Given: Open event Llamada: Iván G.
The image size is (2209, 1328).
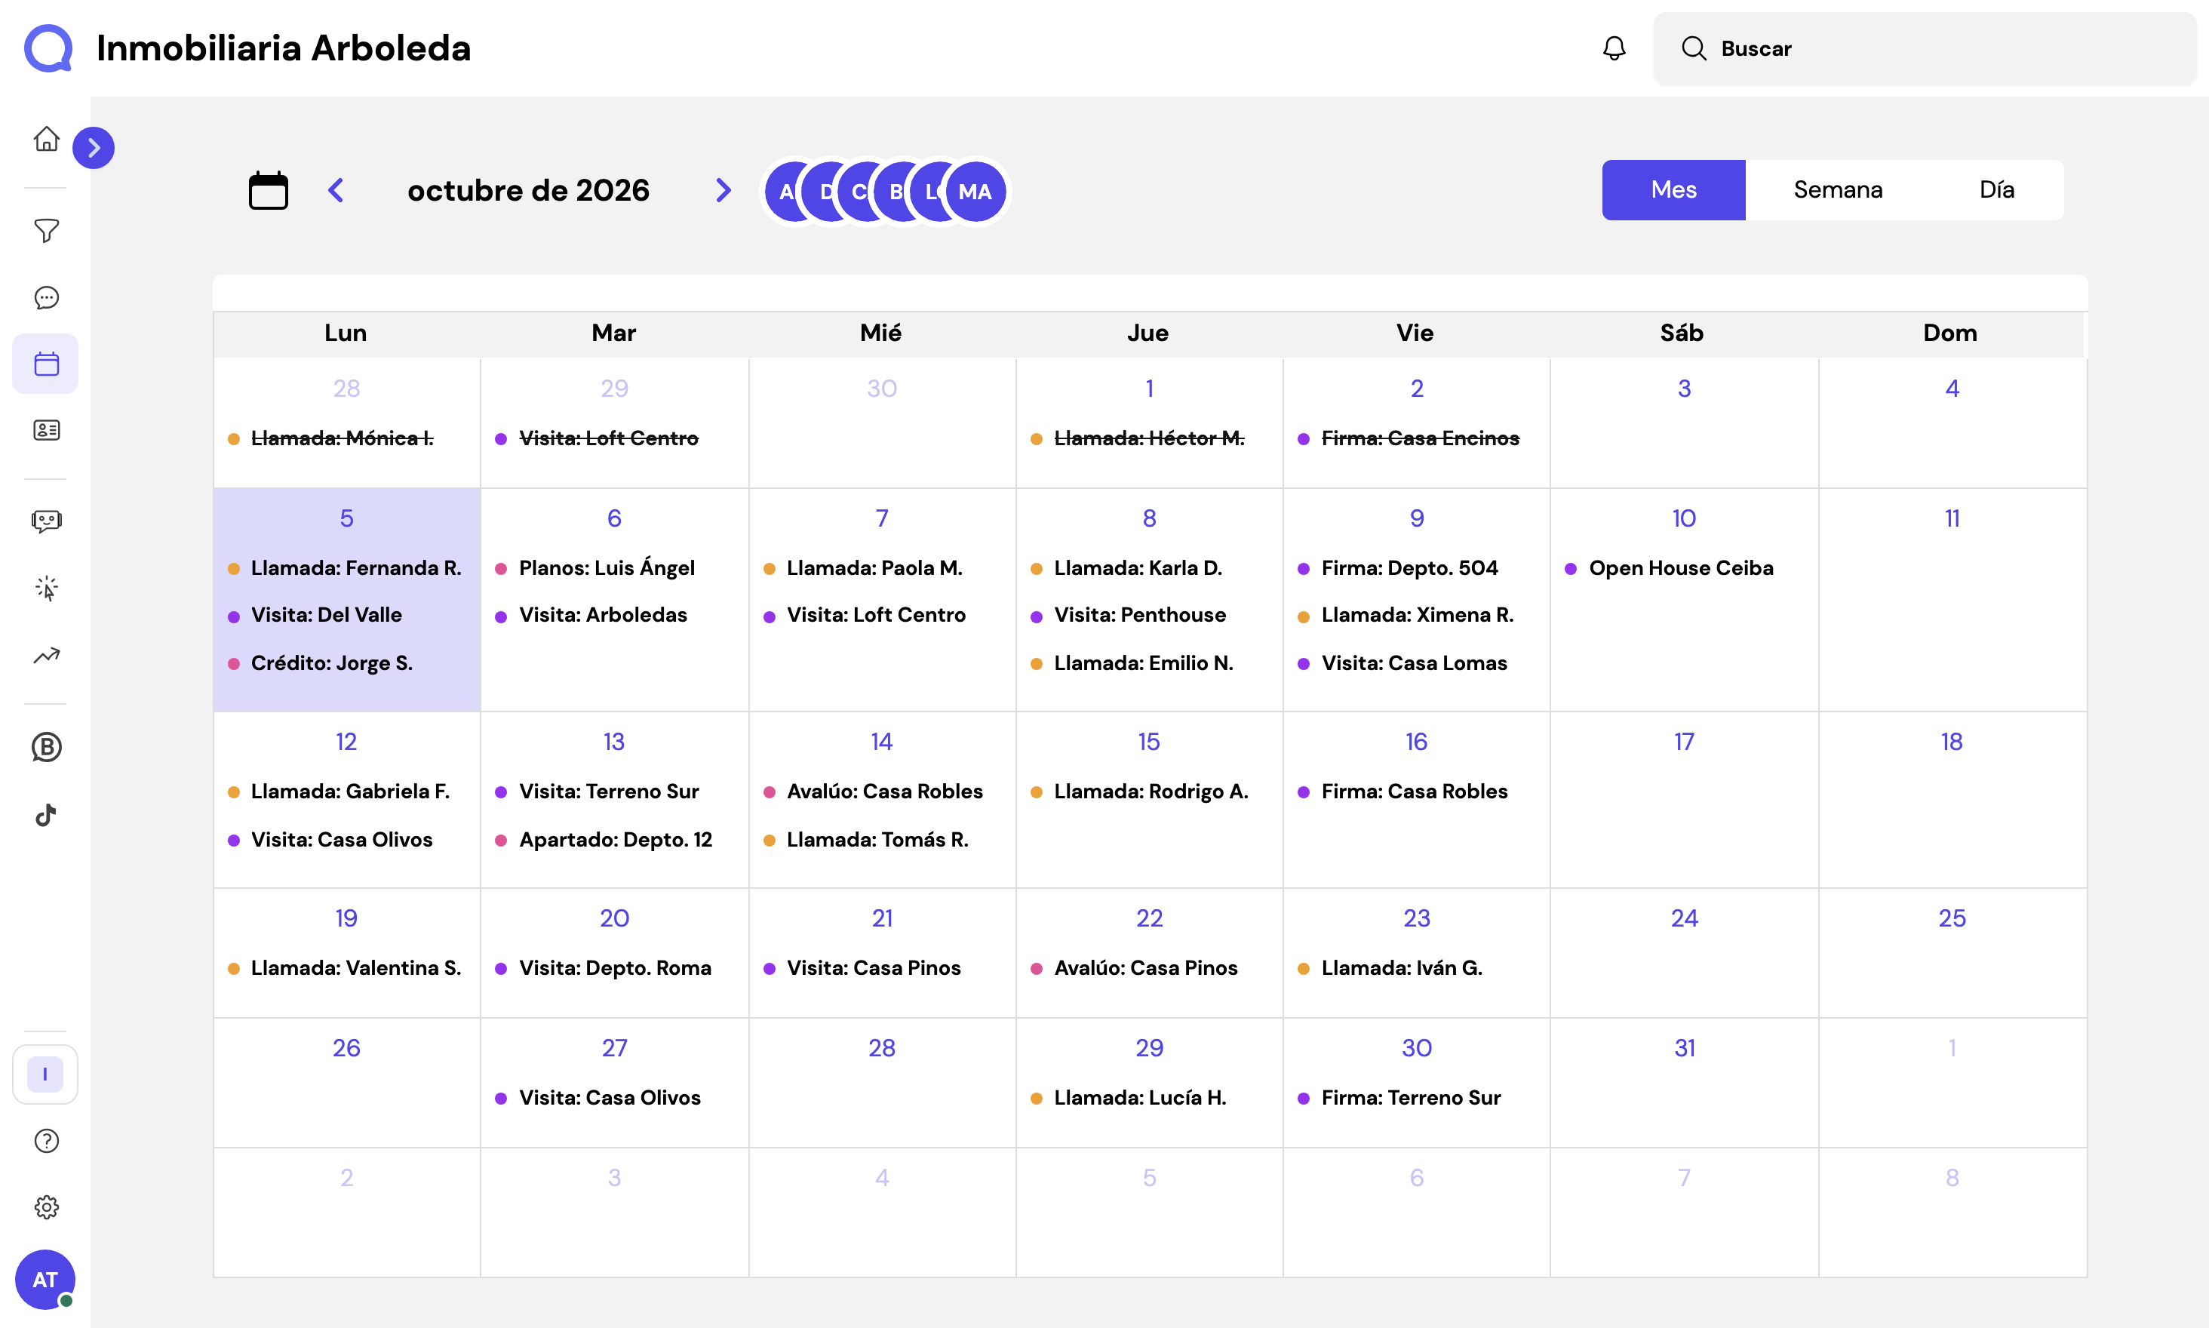Looking at the screenshot, I should click(x=1390, y=968).
